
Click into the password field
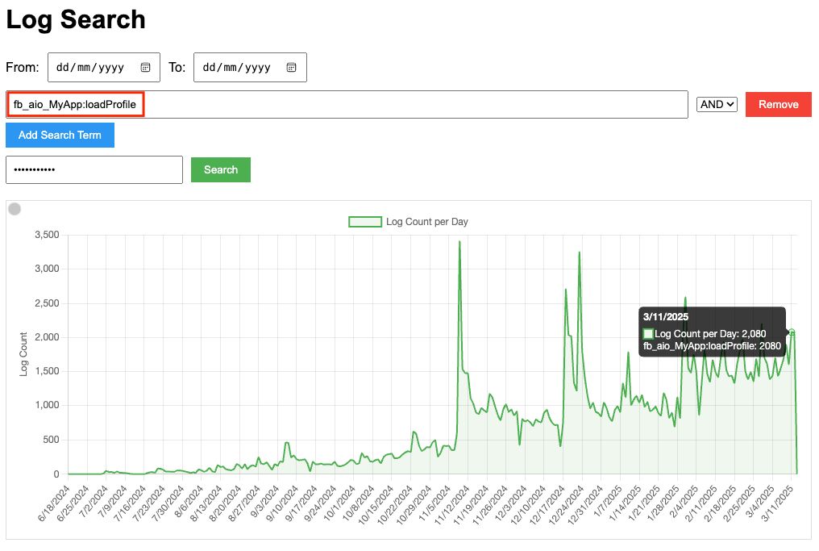(x=94, y=170)
